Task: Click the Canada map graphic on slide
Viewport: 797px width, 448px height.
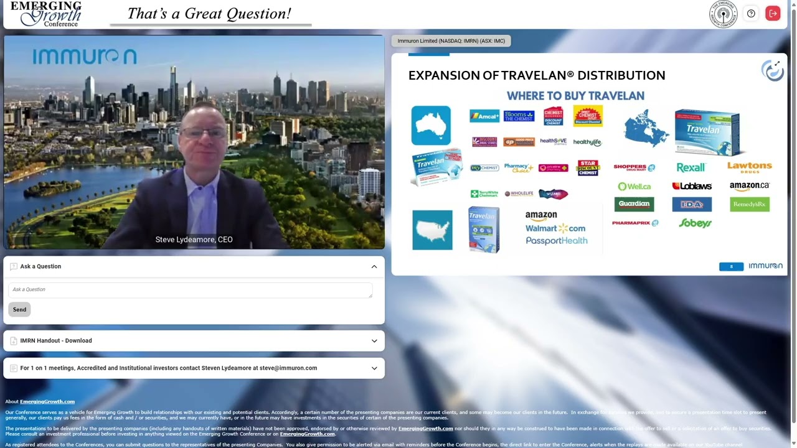Action: click(x=646, y=128)
